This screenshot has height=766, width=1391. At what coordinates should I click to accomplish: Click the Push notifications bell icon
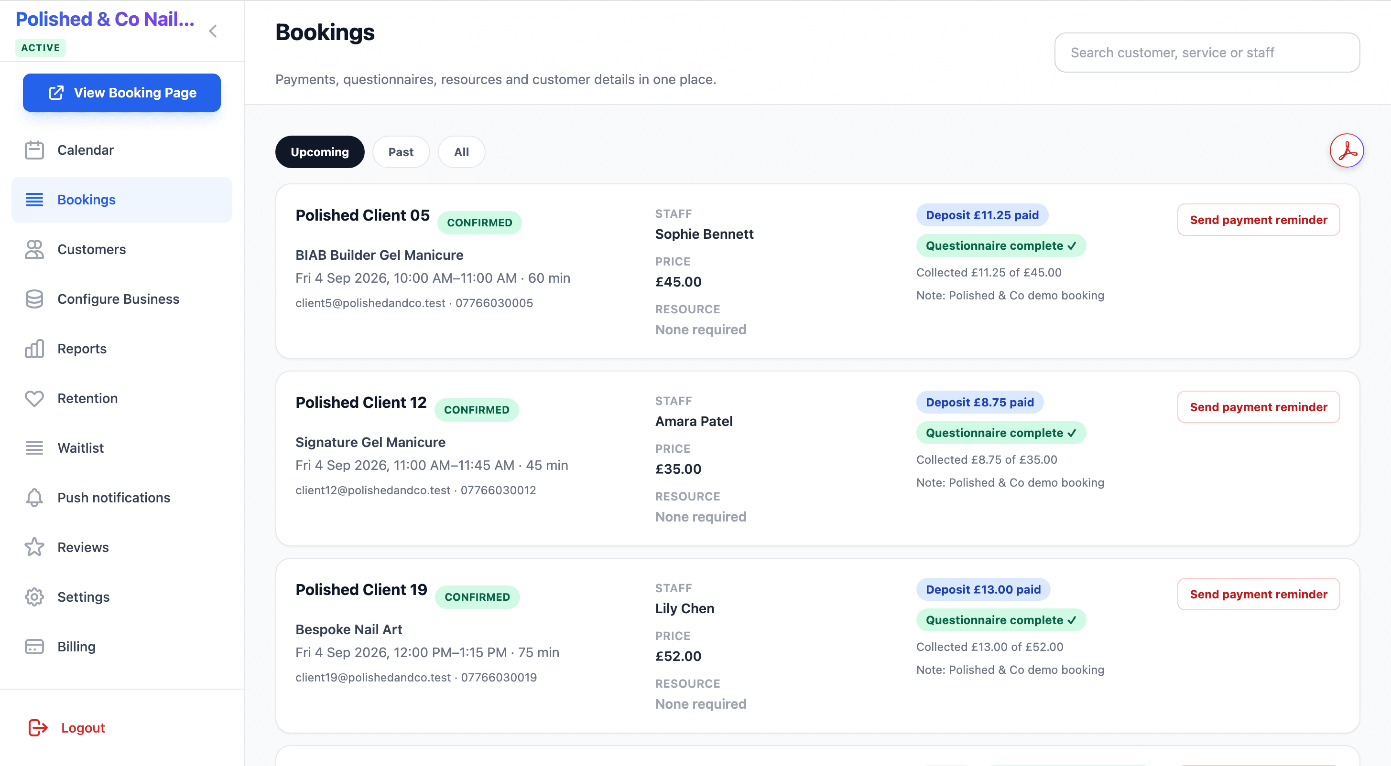coord(34,497)
